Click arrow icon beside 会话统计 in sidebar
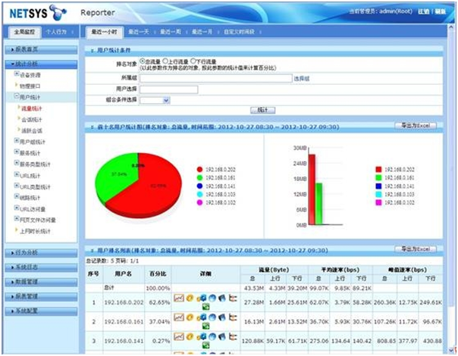This screenshot has height=356, width=458. tap(19, 119)
